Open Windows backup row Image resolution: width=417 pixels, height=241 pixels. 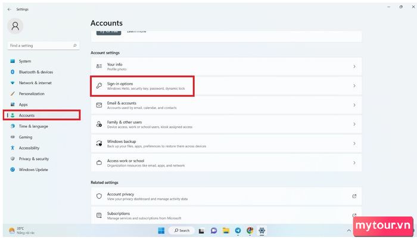(226, 143)
